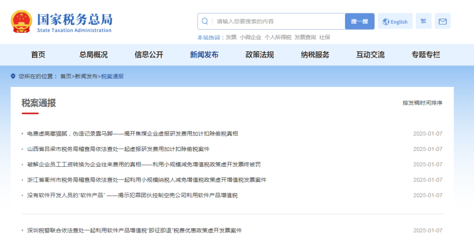Viewport: 474px width, 243px height.
Task: Open the 首页 navigation menu item
Action: [38, 55]
